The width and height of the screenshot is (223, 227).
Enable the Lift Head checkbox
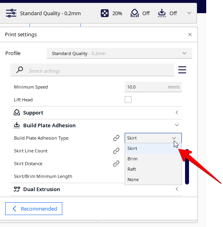pos(128,100)
